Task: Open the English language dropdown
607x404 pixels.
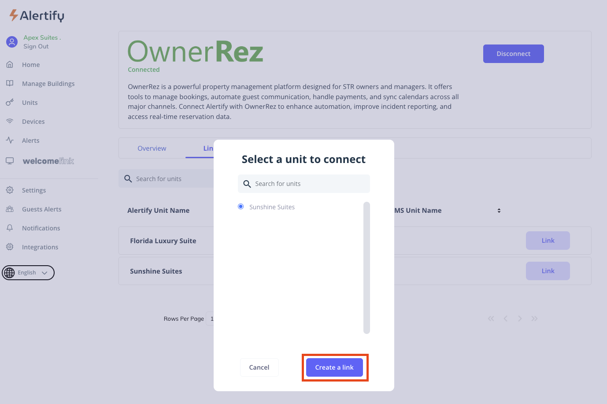Action: 28,273
